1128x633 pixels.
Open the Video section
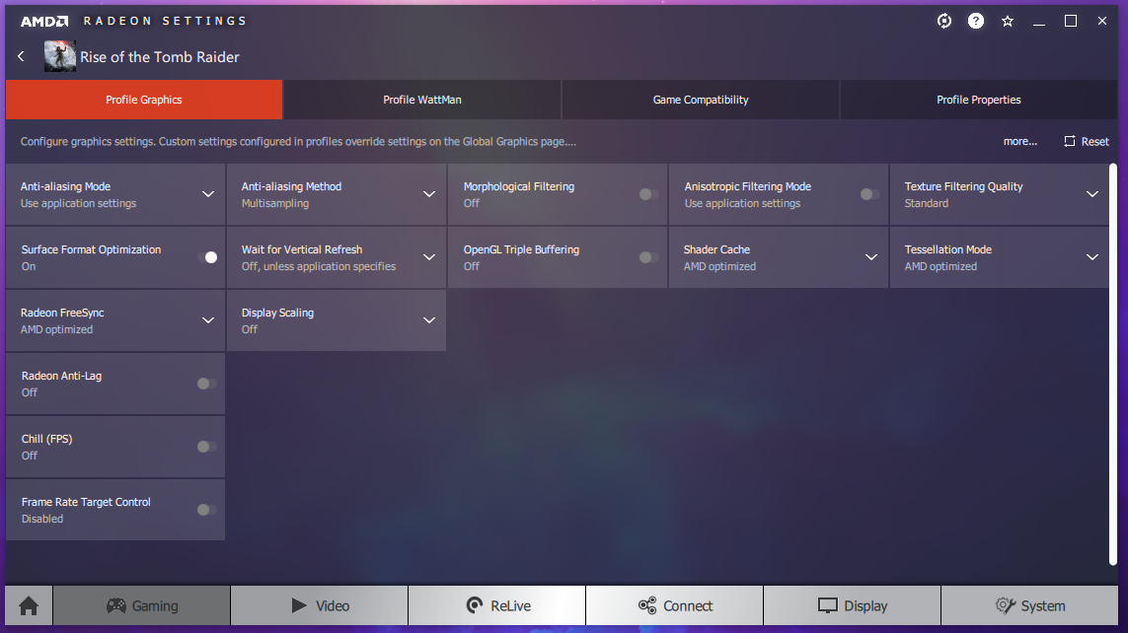tap(320, 605)
